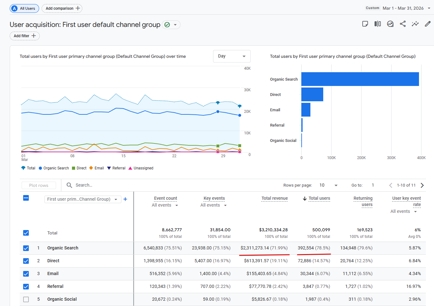Check the Organic Social row checkbox
434x306 pixels.
[26, 299]
